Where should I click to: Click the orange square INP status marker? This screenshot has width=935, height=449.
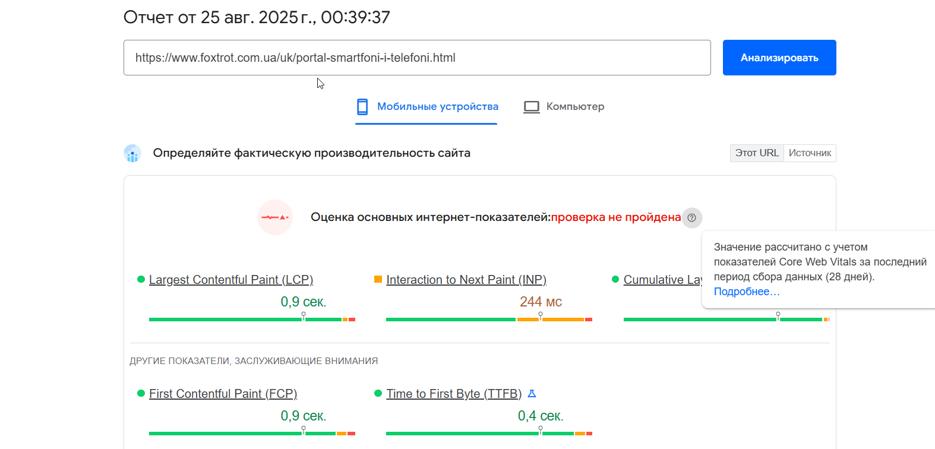pyautogui.click(x=378, y=279)
